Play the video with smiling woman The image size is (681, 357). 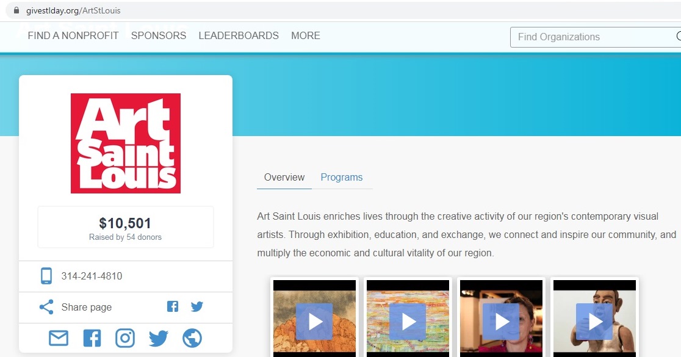(x=501, y=322)
